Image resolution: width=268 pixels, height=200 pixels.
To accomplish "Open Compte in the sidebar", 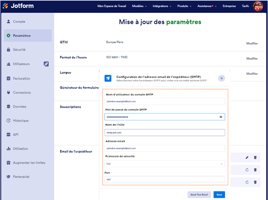I will [28, 22].
